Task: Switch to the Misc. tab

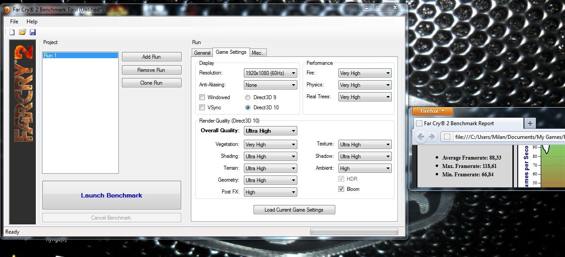Action: click(257, 53)
